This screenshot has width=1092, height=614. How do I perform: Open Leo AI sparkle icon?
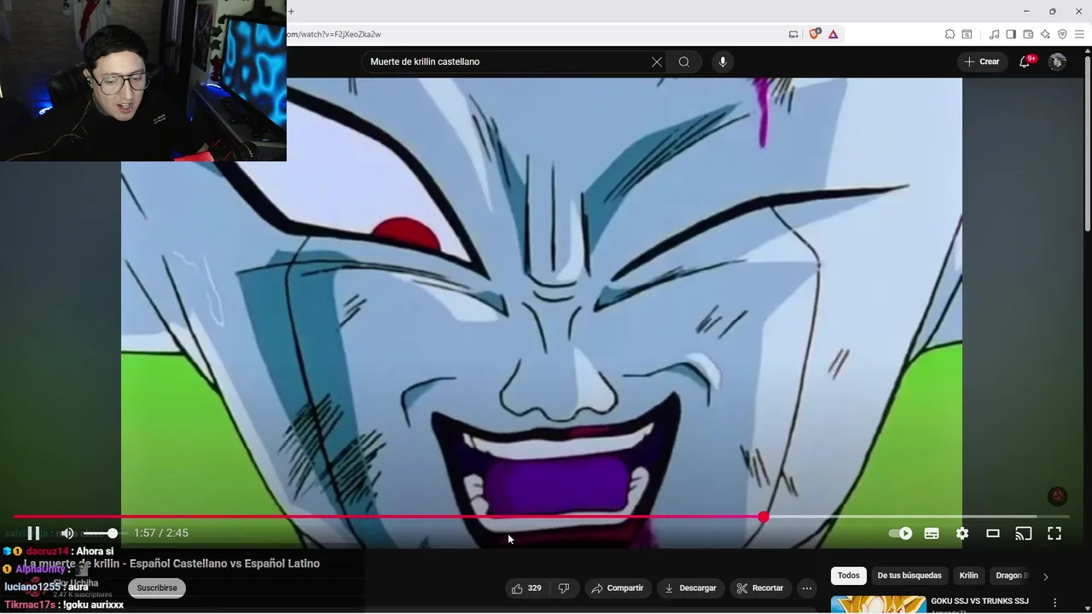click(x=1045, y=34)
